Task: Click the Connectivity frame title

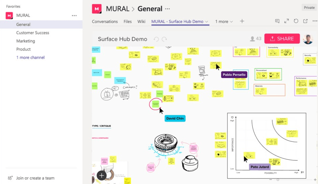Action: 273,48
